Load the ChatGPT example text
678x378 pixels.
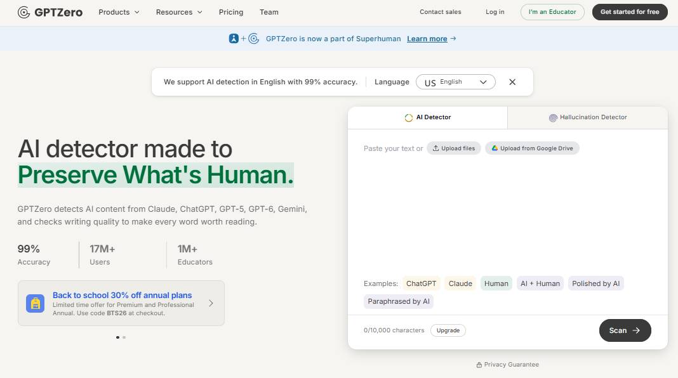coord(421,283)
